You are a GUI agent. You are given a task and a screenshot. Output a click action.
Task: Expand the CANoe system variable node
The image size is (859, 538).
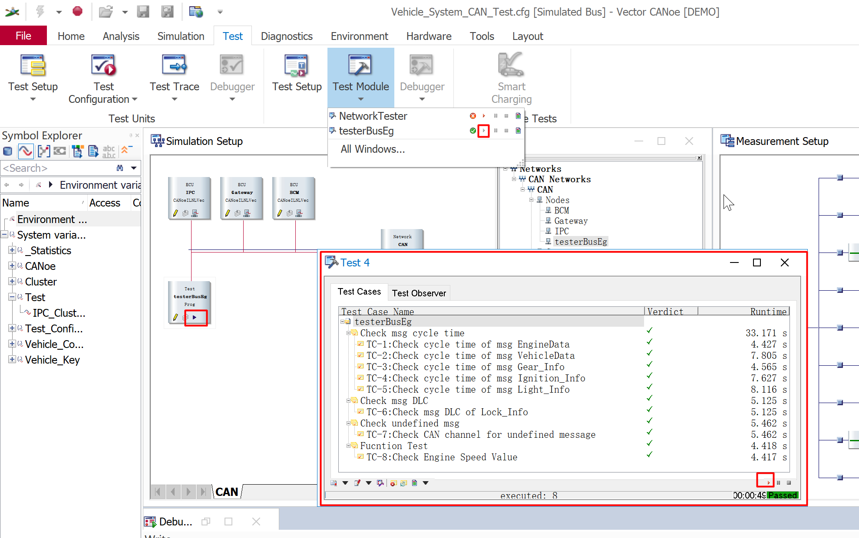pyautogui.click(x=12, y=266)
